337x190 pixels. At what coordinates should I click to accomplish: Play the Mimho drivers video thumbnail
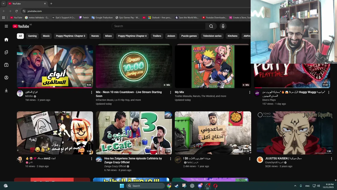click(x=55, y=66)
